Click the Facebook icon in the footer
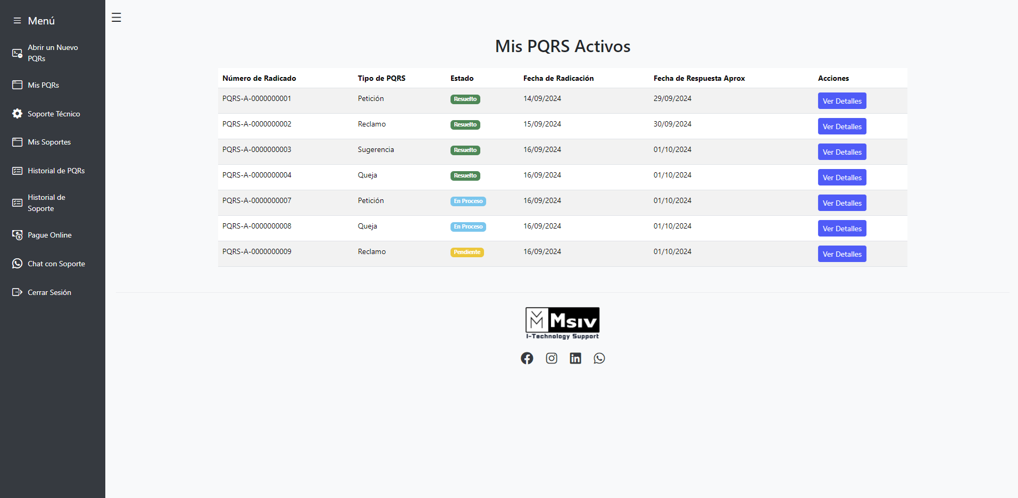 pos(527,358)
